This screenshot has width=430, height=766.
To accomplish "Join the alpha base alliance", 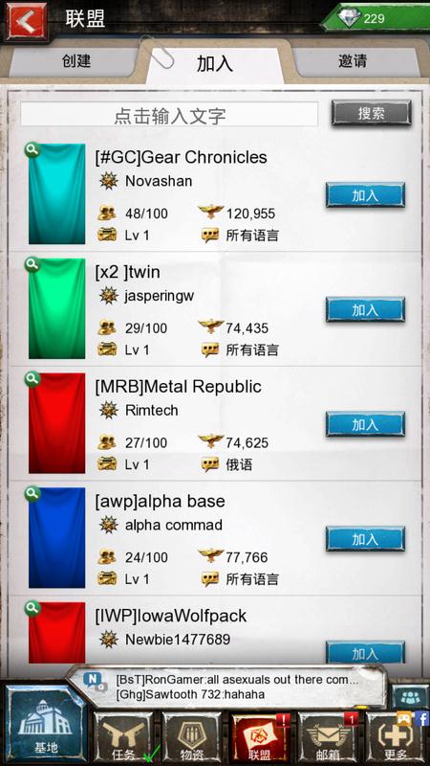I will pos(365,539).
